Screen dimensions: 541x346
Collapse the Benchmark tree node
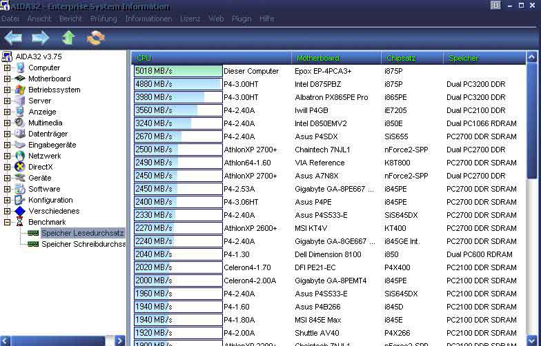pos(7,222)
